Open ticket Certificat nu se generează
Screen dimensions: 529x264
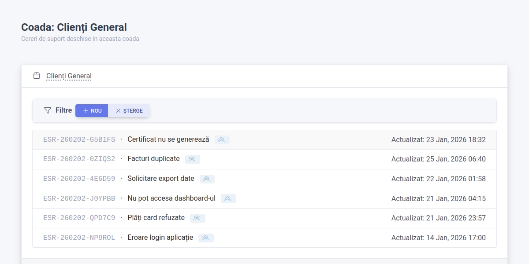pyautogui.click(x=168, y=139)
